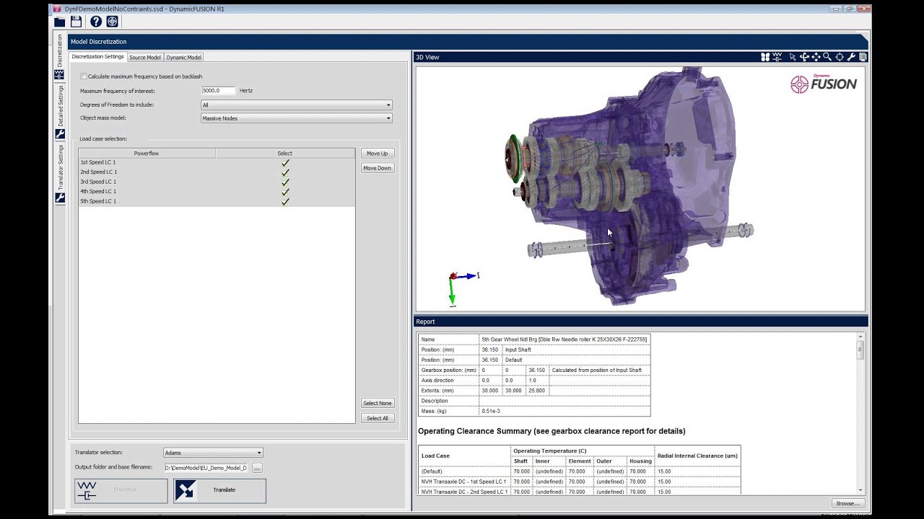924x519 pixels.
Task: Click the Report panel vertical scrollbar
Action: 860,413
